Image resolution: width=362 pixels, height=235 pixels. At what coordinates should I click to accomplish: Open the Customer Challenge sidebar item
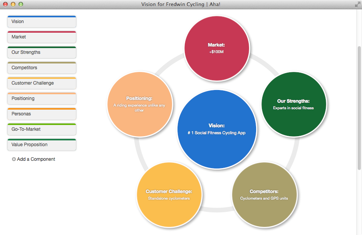pyautogui.click(x=41, y=83)
